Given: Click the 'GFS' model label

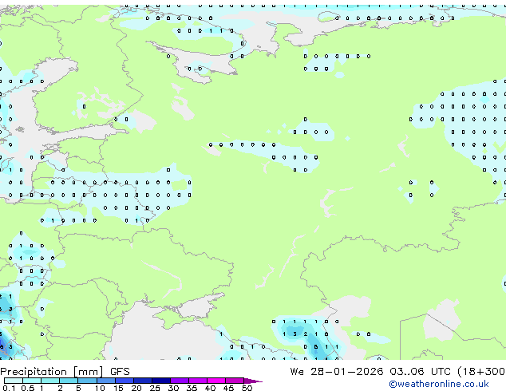Looking at the screenshot, I should coord(120,372).
